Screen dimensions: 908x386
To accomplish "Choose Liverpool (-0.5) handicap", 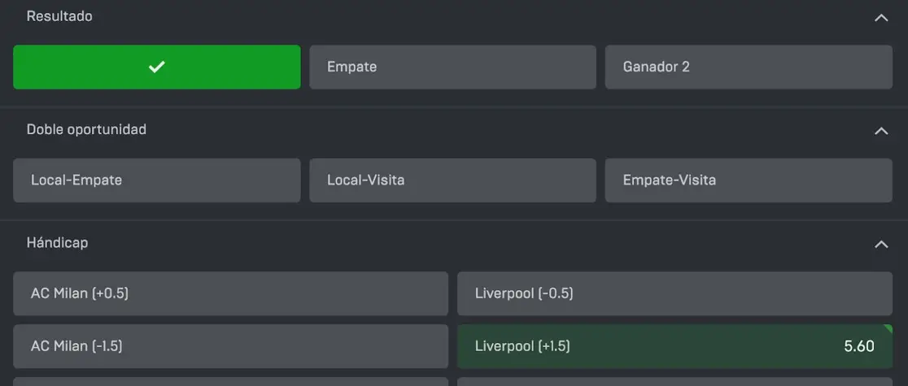I will coord(674,293).
